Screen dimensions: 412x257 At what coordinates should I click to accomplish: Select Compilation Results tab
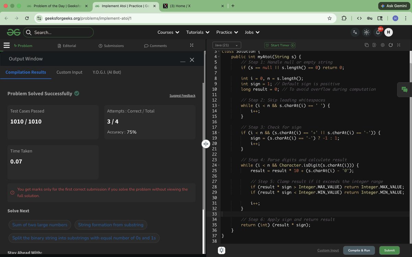click(26, 72)
